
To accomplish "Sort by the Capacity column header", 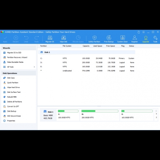I will (x=86, y=46).
